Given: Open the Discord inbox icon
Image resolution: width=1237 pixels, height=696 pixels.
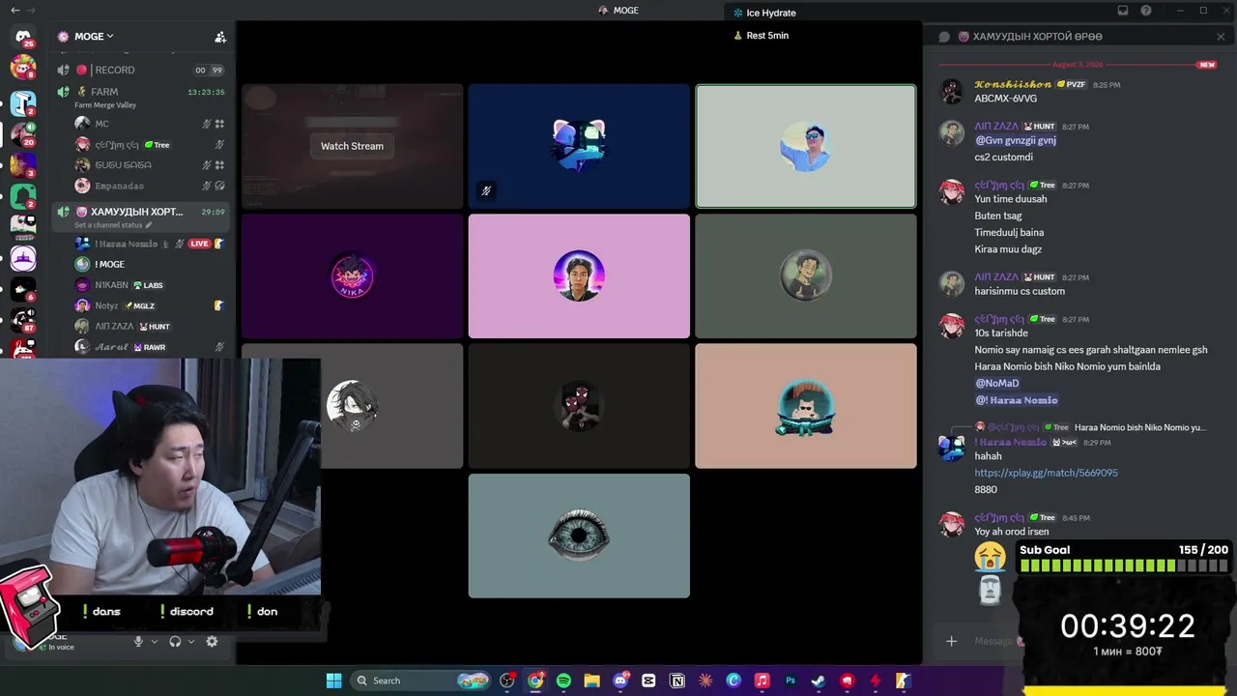Looking at the screenshot, I should click(x=1123, y=11).
